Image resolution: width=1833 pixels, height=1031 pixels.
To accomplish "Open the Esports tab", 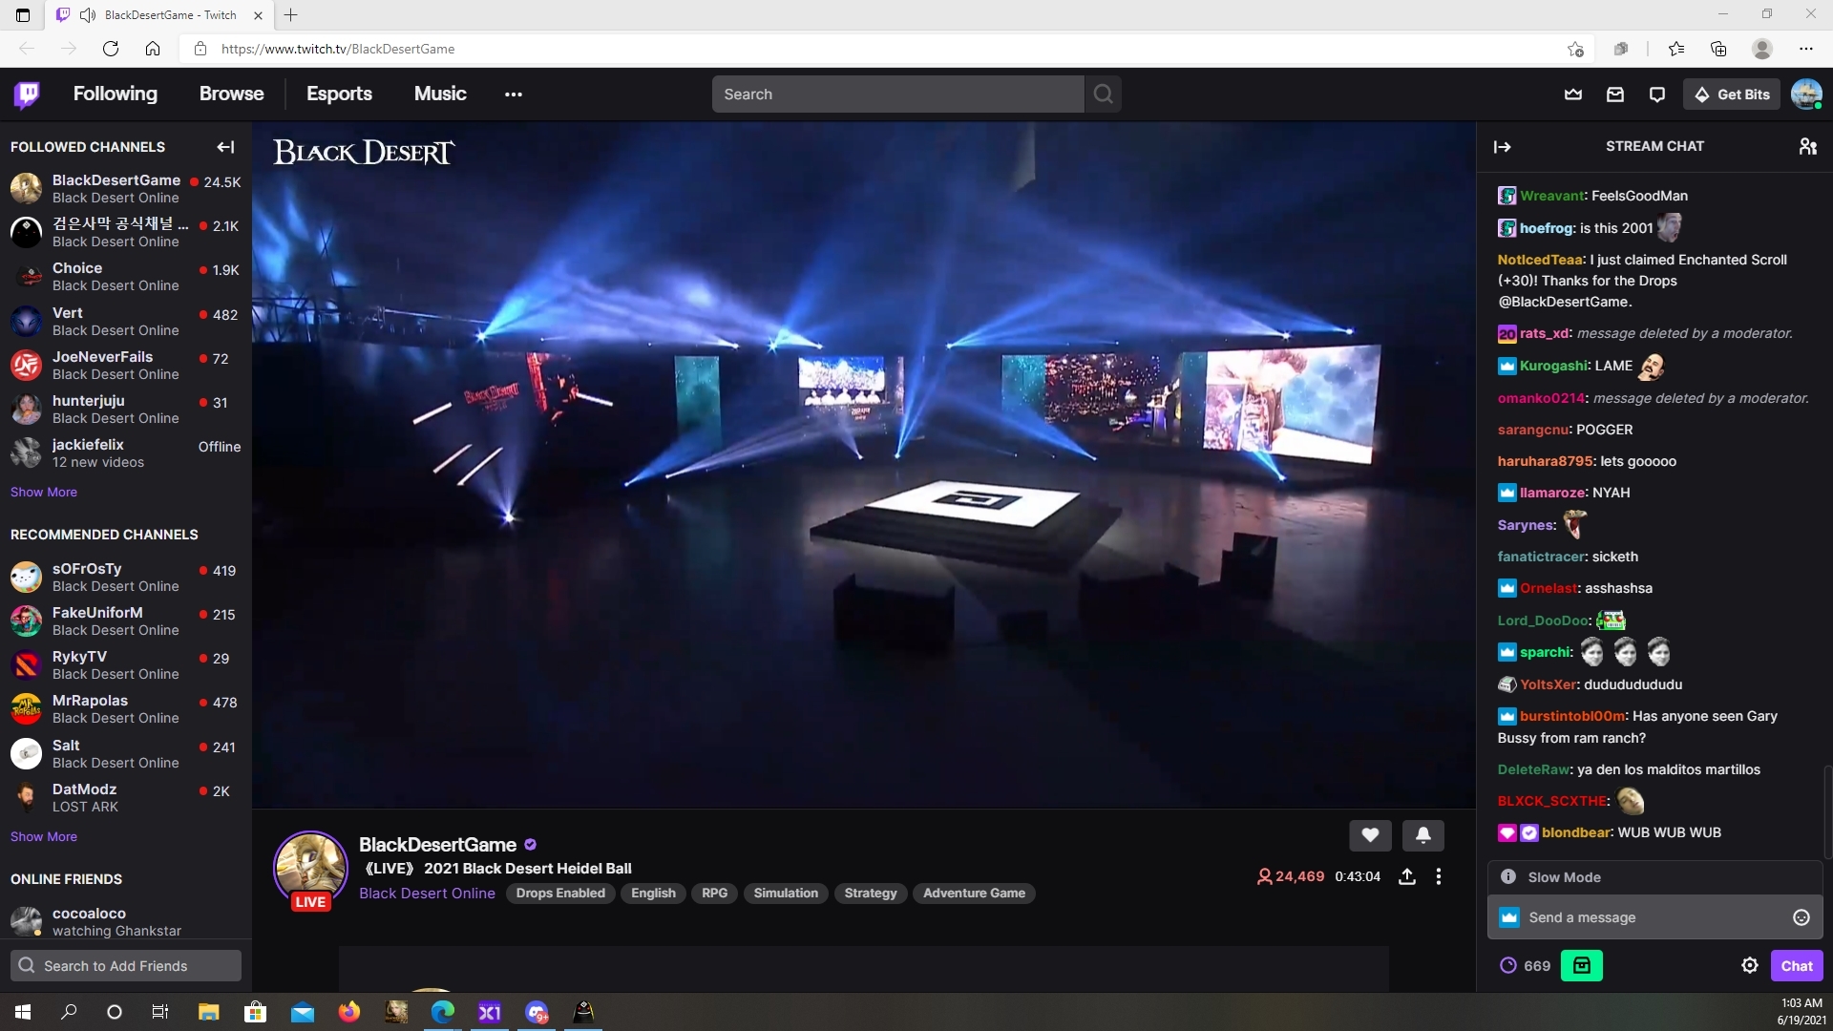I will point(339,94).
